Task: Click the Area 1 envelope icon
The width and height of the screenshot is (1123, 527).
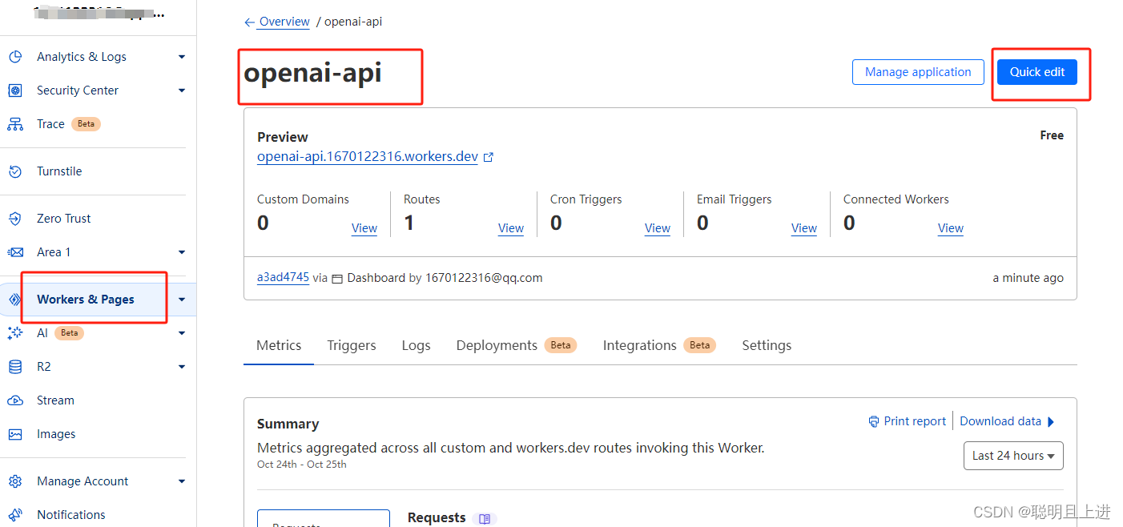Action: pyautogui.click(x=15, y=252)
